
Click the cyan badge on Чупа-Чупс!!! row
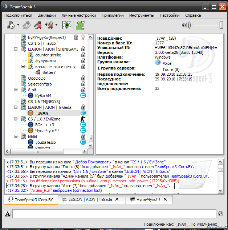point(83,130)
